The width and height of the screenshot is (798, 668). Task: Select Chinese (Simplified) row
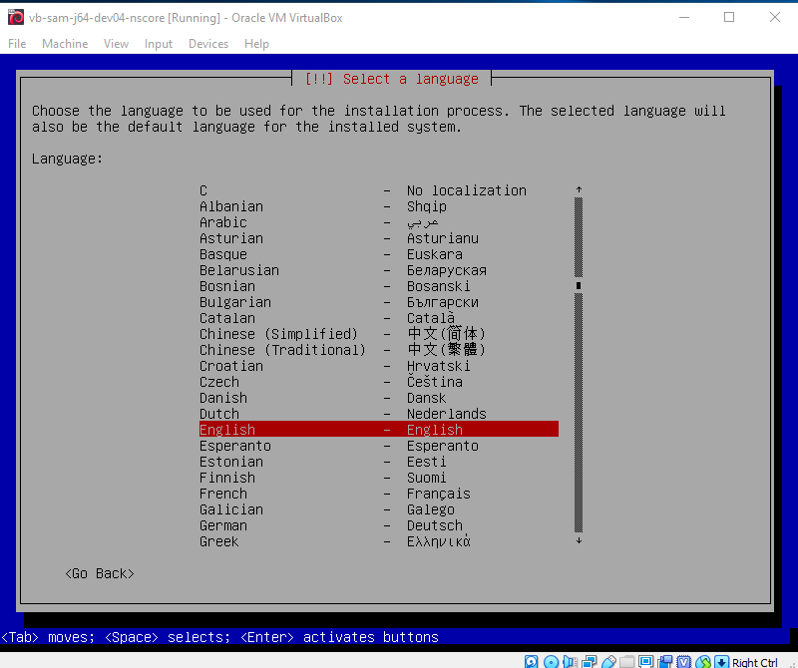379,334
